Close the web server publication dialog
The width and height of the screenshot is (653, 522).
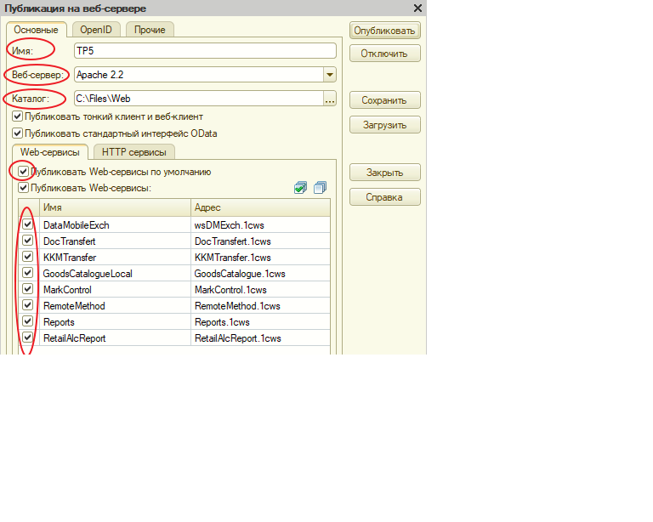(417, 8)
